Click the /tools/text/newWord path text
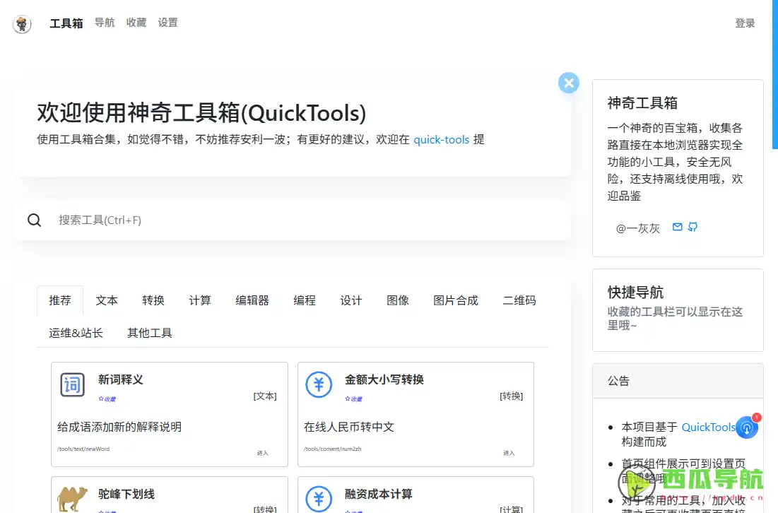The width and height of the screenshot is (778, 513). (x=83, y=449)
